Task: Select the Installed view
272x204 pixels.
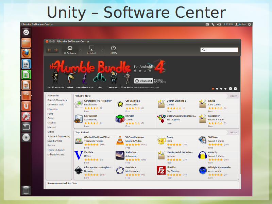Action: (91, 50)
